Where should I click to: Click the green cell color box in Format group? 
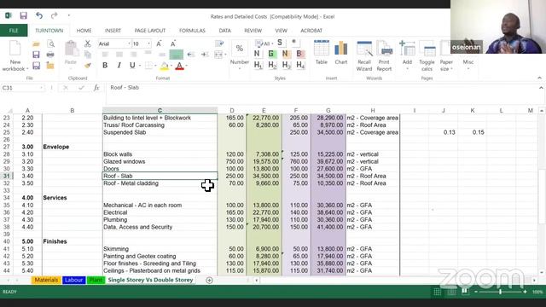click(x=177, y=55)
